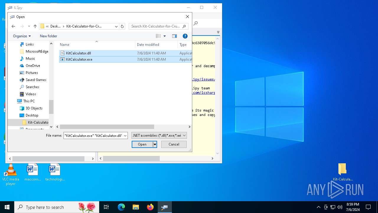Click the search Kit-Calculator field
This screenshot has height=213, width=378.
tap(159, 26)
